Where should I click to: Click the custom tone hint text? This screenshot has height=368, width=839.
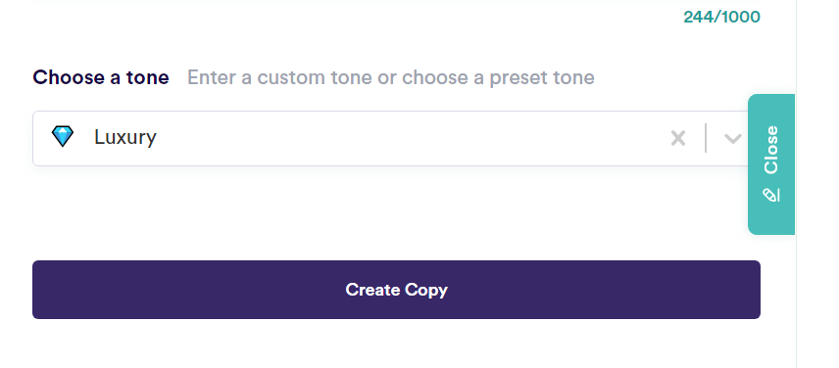tap(391, 77)
